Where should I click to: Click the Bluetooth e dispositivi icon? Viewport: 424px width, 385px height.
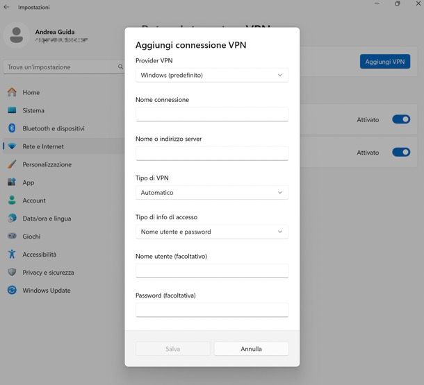(12, 128)
